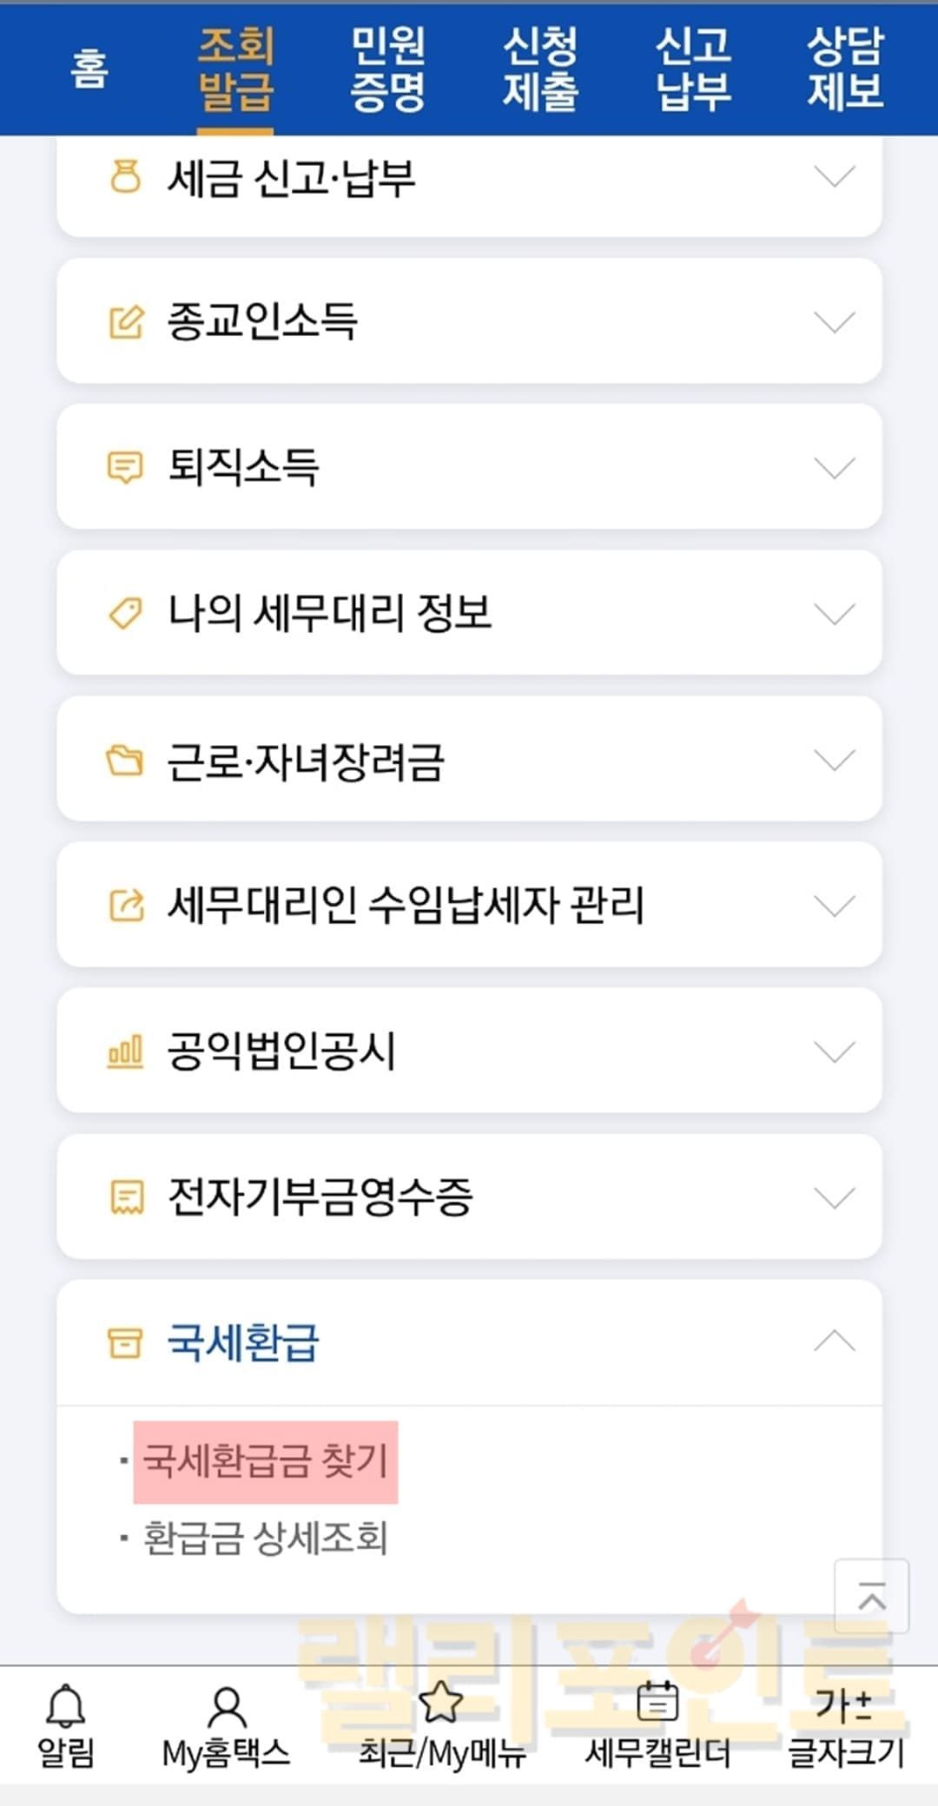This screenshot has width=938, height=1806.
Task: Collapse the 국세환급 section chevron
Action: [x=835, y=1341]
